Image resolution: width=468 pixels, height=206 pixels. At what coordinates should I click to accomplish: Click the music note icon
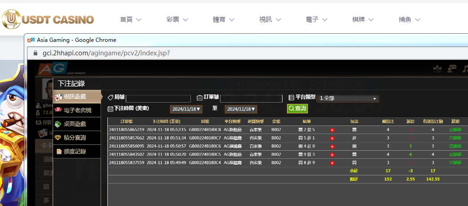[465, 69]
